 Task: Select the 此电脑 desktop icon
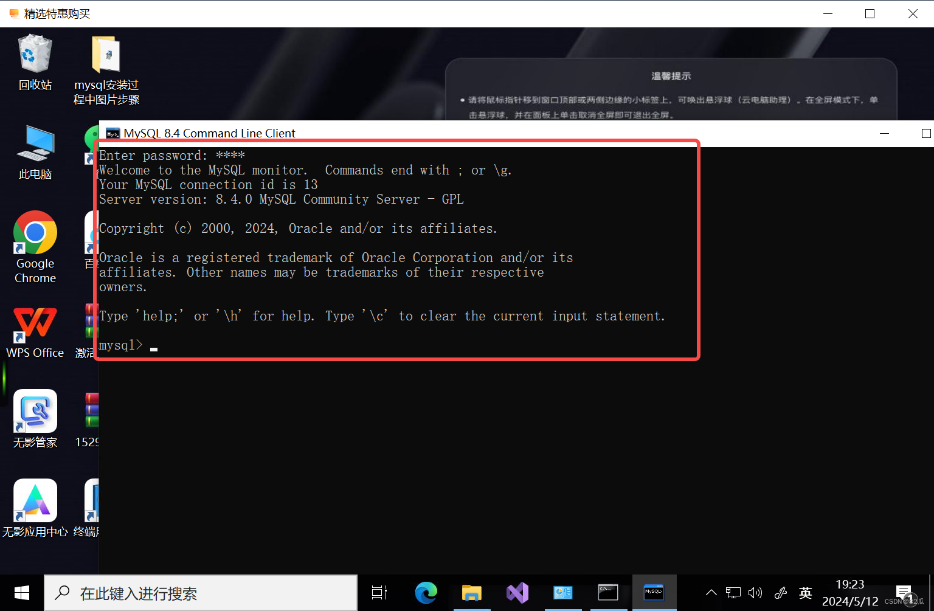(x=35, y=152)
